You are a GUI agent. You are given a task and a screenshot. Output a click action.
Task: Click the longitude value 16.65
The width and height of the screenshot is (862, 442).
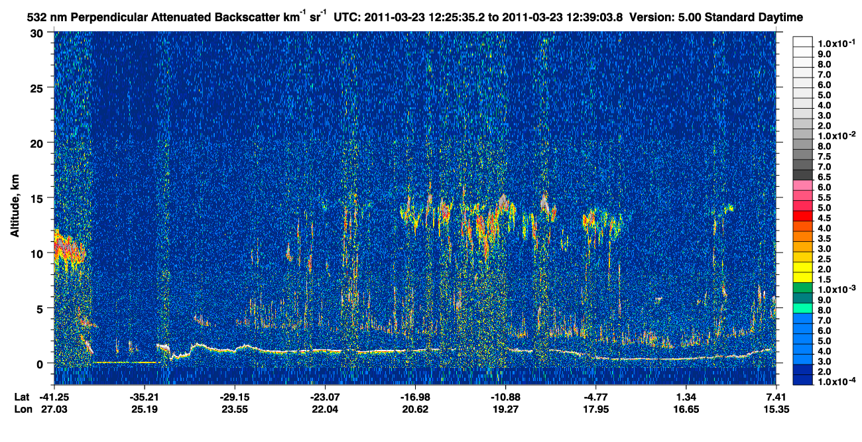pos(686,409)
